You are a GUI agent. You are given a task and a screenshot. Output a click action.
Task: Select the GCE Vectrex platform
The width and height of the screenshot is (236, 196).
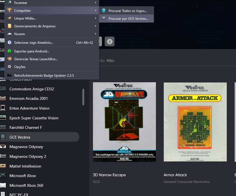point(39,137)
